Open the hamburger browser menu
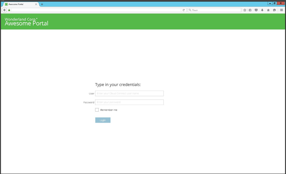 coord(282,10)
